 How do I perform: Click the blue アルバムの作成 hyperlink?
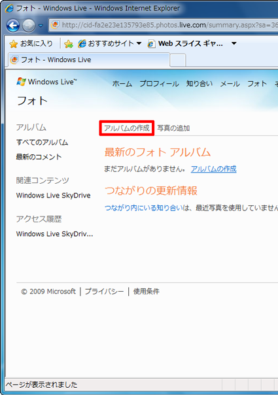click(x=213, y=169)
